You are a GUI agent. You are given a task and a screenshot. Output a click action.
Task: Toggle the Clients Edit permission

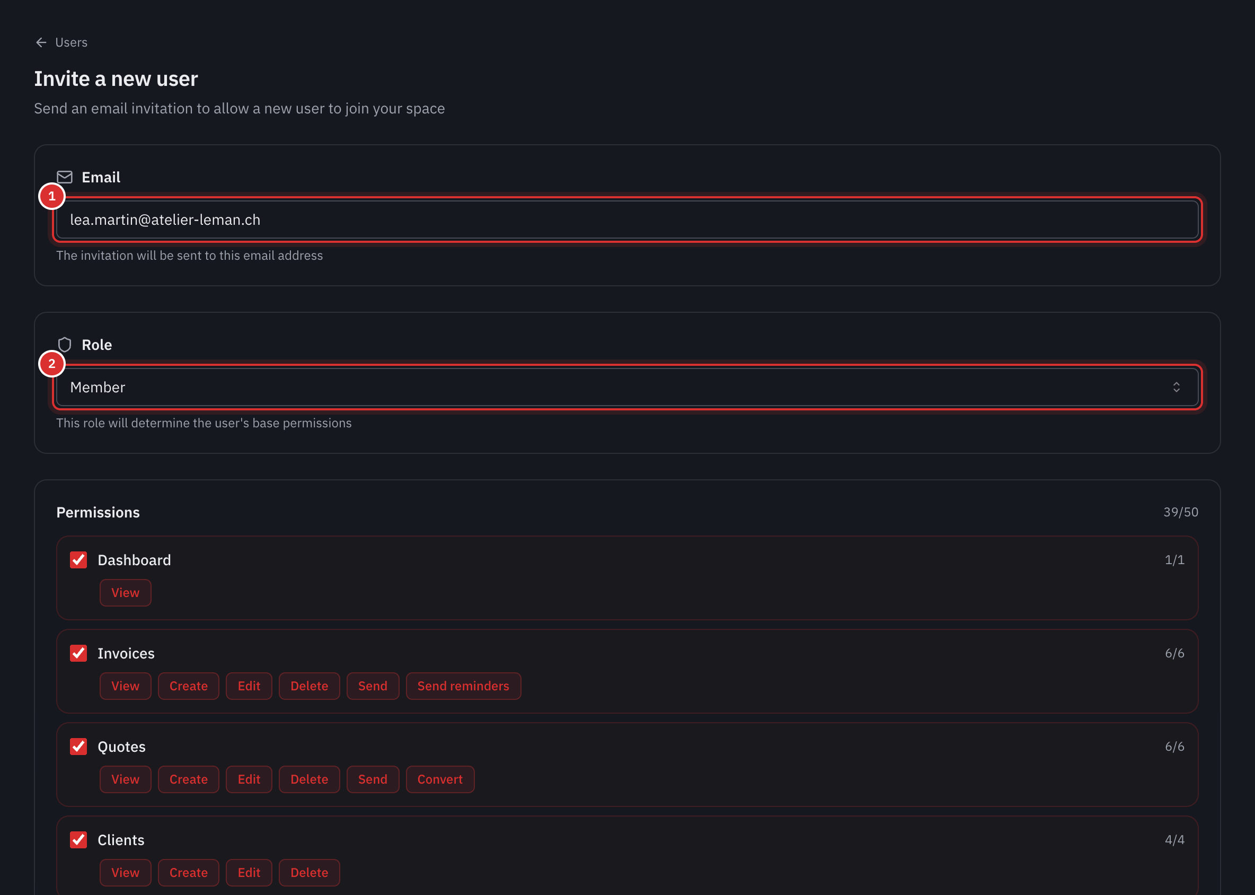click(249, 872)
